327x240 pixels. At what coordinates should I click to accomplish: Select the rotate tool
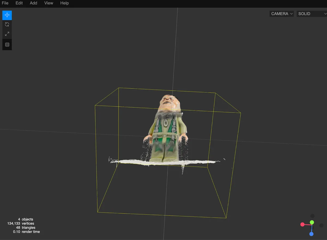tap(7, 24)
